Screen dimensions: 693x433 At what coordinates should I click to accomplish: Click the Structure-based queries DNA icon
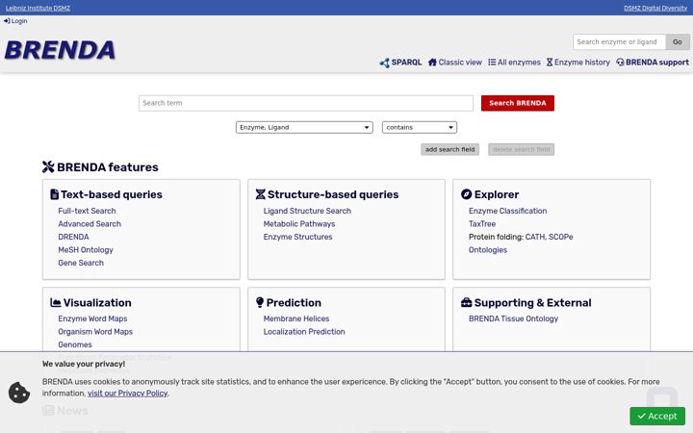click(260, 194)
